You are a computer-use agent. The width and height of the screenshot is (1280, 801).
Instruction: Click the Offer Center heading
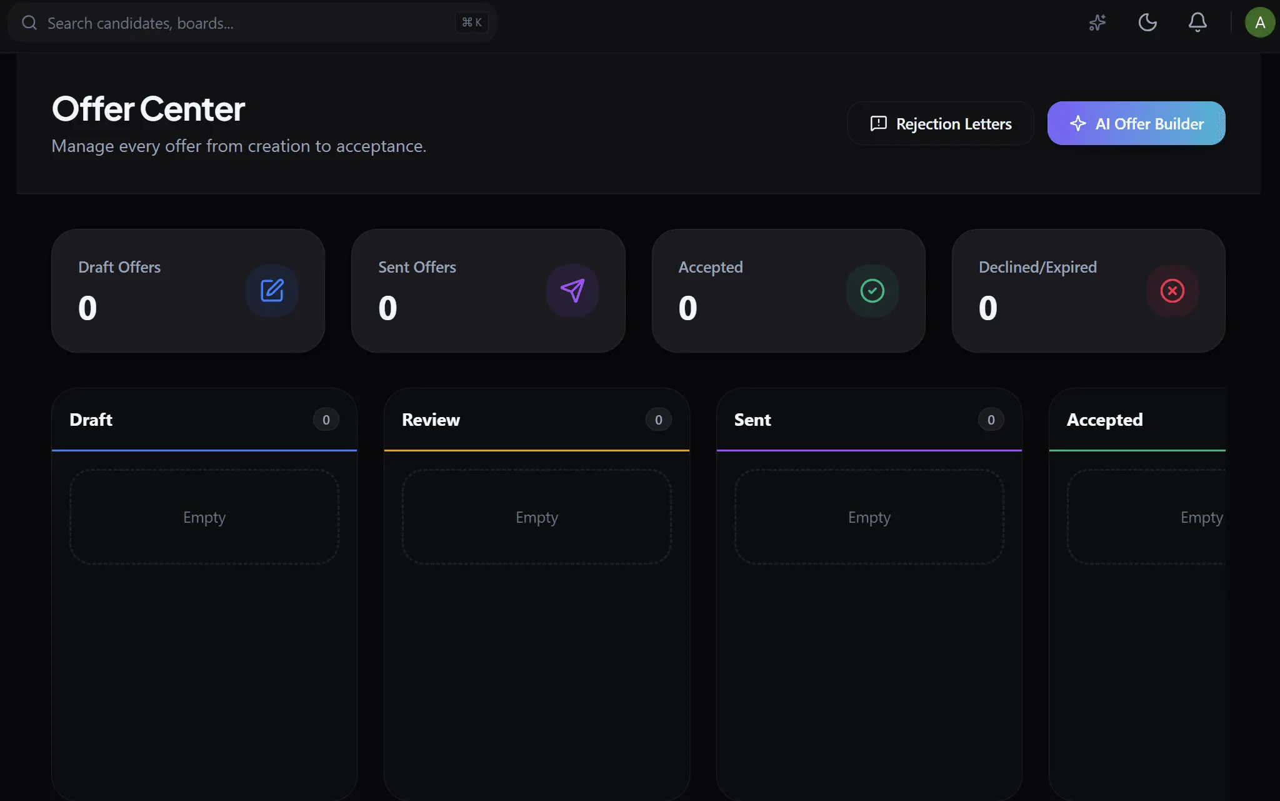(148, 109)
